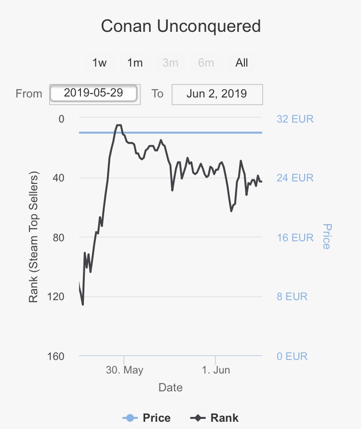The width and height of the screenshot is (361, 429).
Task: Select the 1m range button
Action: click(135, 63)
